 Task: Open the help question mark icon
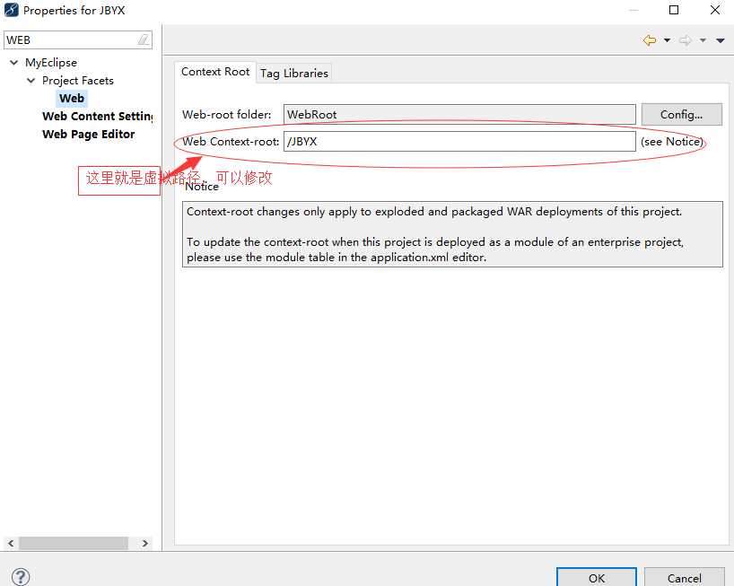click(x=21, y=577)
